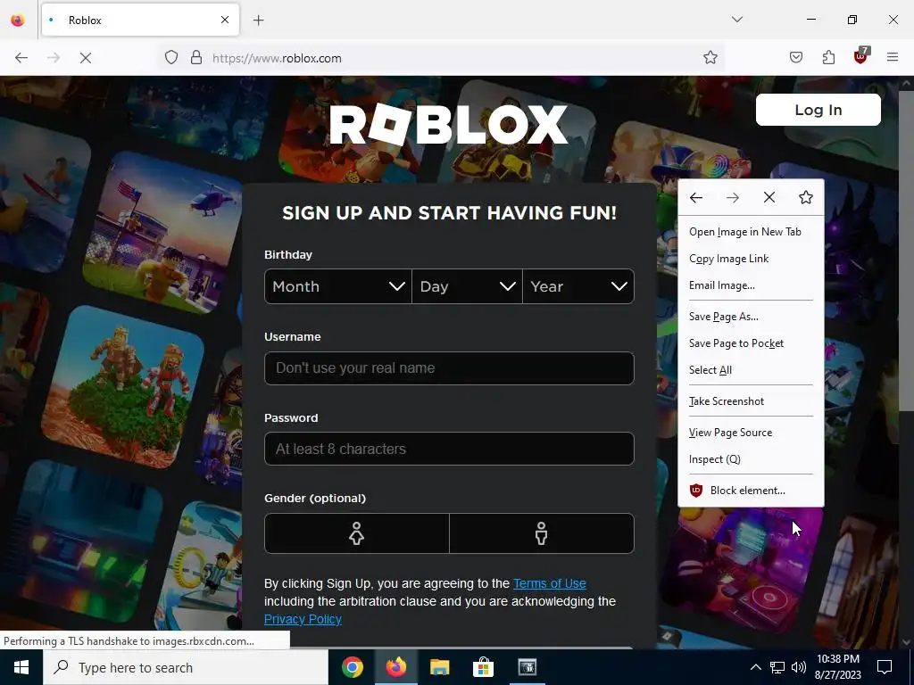914x685 pixels.
Task: Click the helicopter game thumbnail
Action: 163,231
